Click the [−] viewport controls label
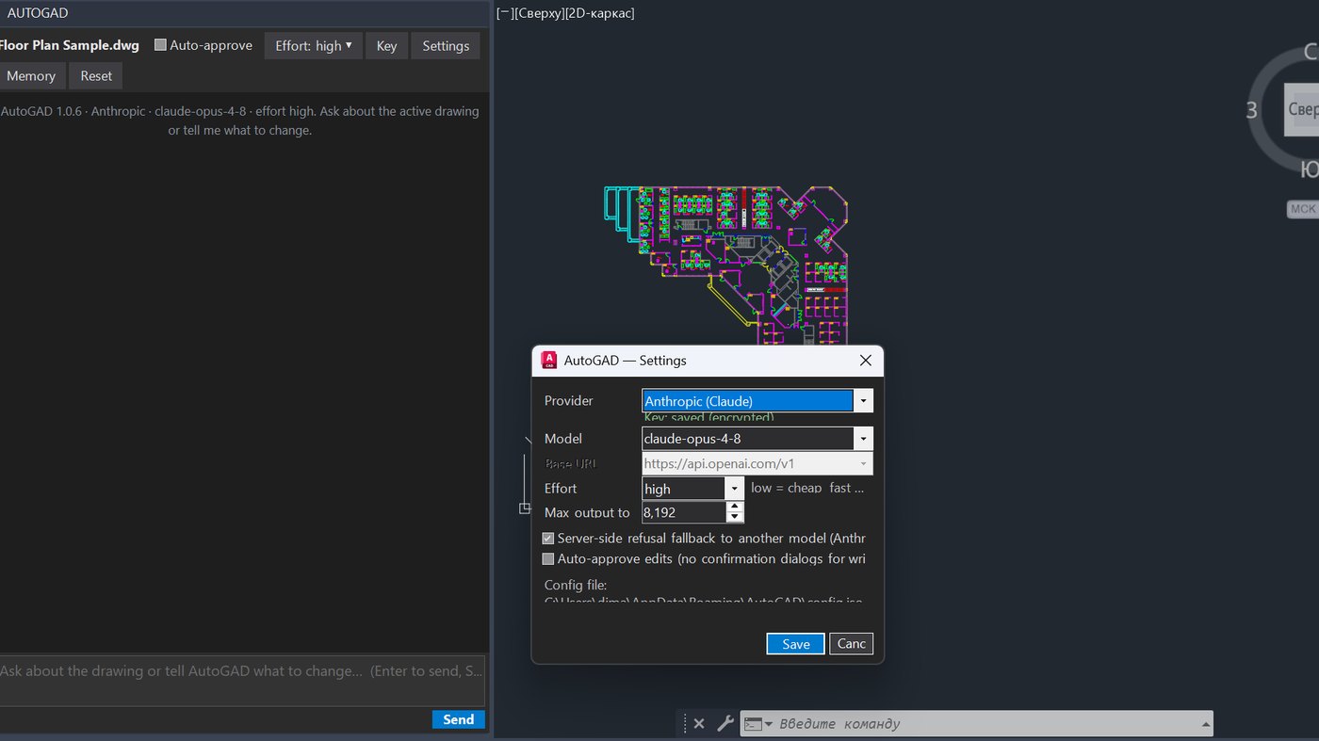This screenshot has width=1319, height=741. 504,13
